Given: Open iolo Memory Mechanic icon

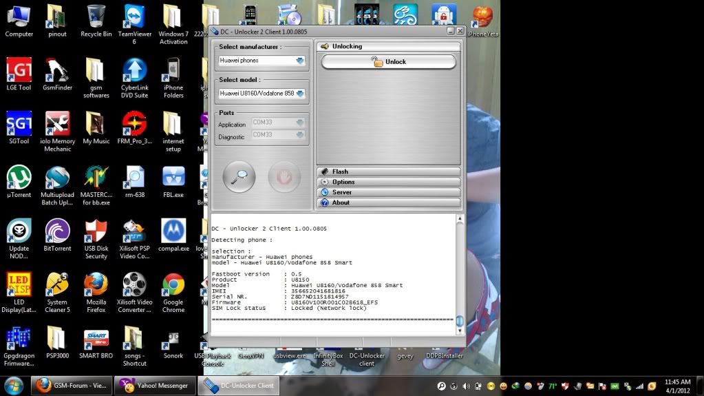Looking at the screenshot, I should coord(57,132).
